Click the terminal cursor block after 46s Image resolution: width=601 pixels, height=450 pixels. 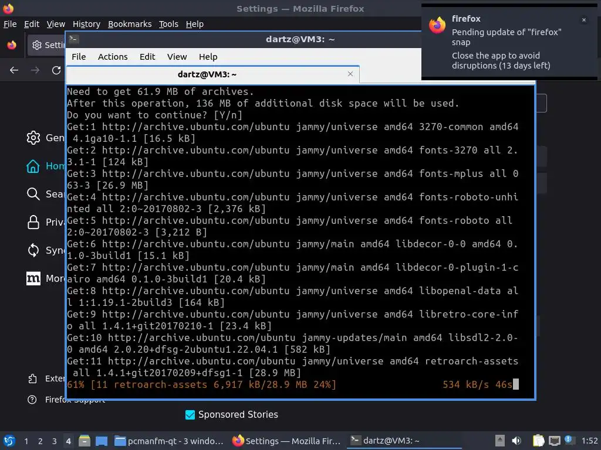coord(516,384)
